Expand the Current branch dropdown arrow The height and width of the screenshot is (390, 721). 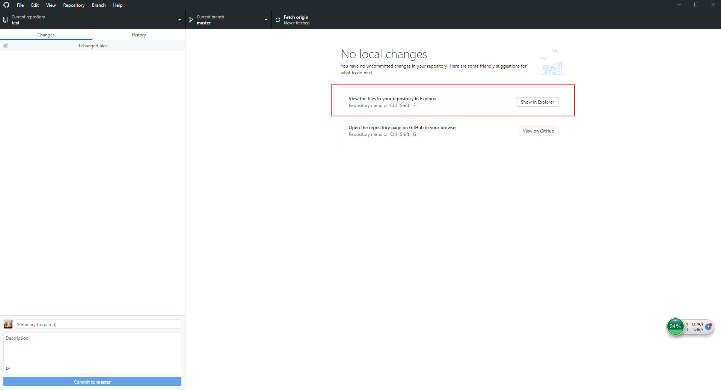pyautogui.click(x=266, y=20)
